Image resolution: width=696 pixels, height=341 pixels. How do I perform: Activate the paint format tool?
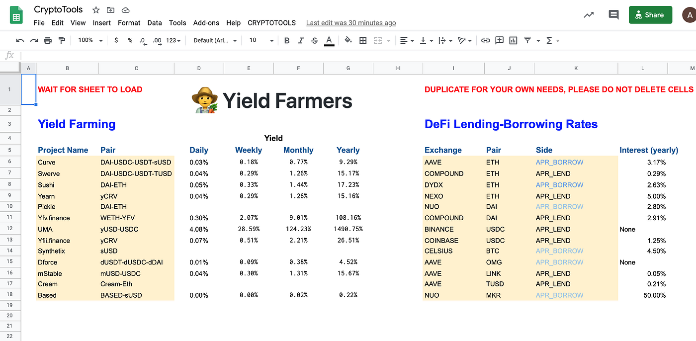click(x=62, y=40)
